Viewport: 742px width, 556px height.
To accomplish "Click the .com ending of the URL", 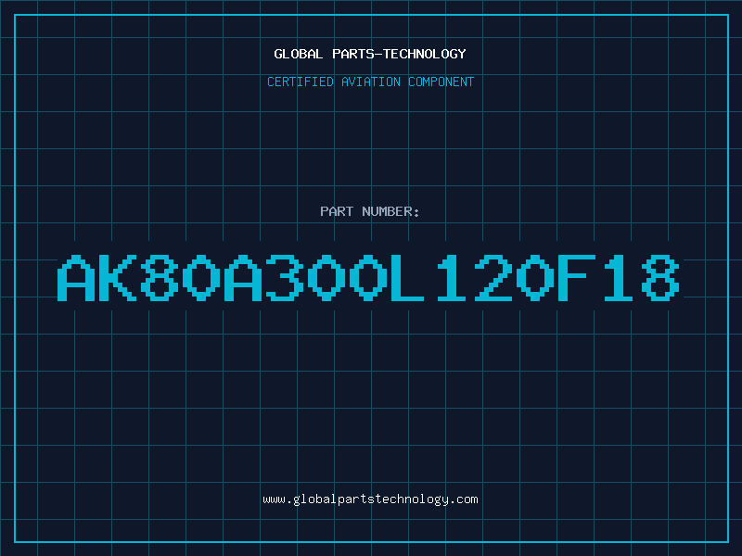I will click(464, 499).
